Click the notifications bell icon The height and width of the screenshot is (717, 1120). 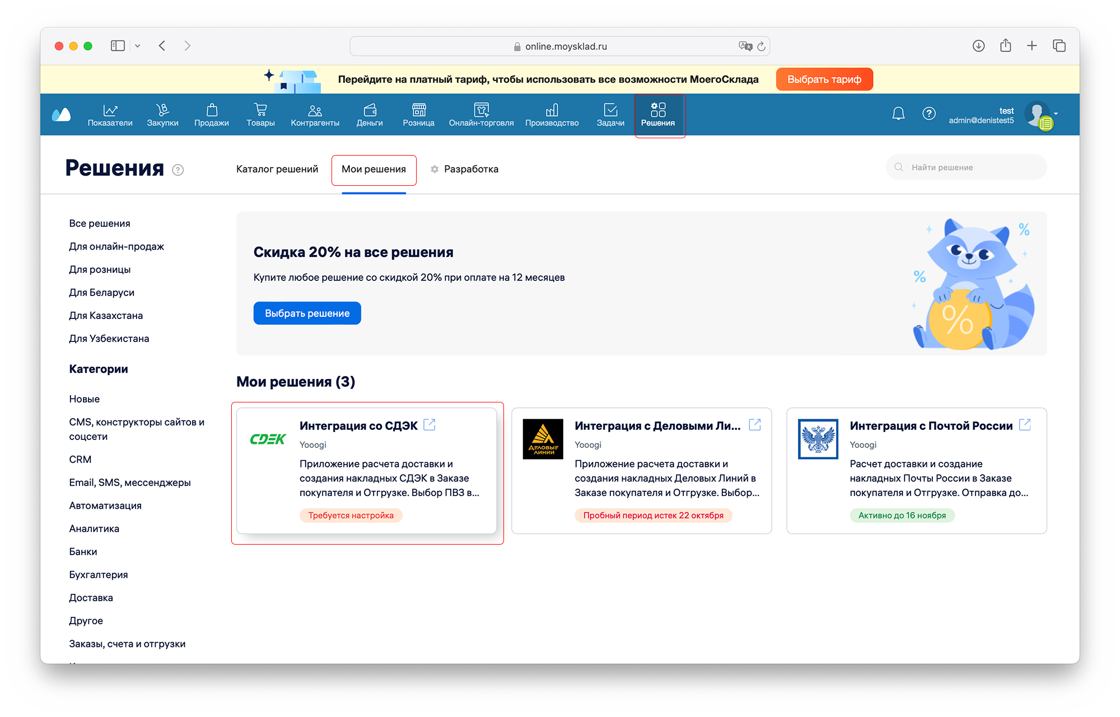coord(898,114)
